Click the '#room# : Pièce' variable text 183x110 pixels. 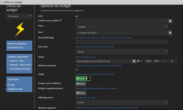coord(17,61)
